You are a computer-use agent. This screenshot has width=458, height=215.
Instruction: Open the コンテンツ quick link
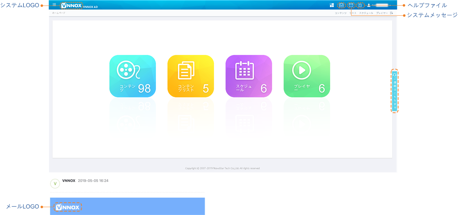pos(340,13)
